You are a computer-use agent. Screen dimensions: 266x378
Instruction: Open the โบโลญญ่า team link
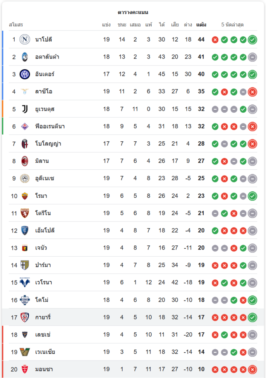click(48, 144)
